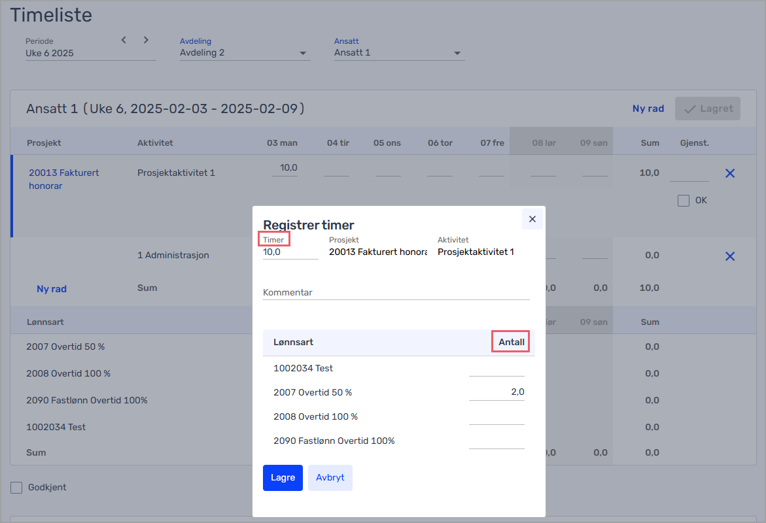Click Antall field for 2008 Overtid 100 %
Image resolution: width=766 pixels, height=523 pixels.
(x=496, y=416)
